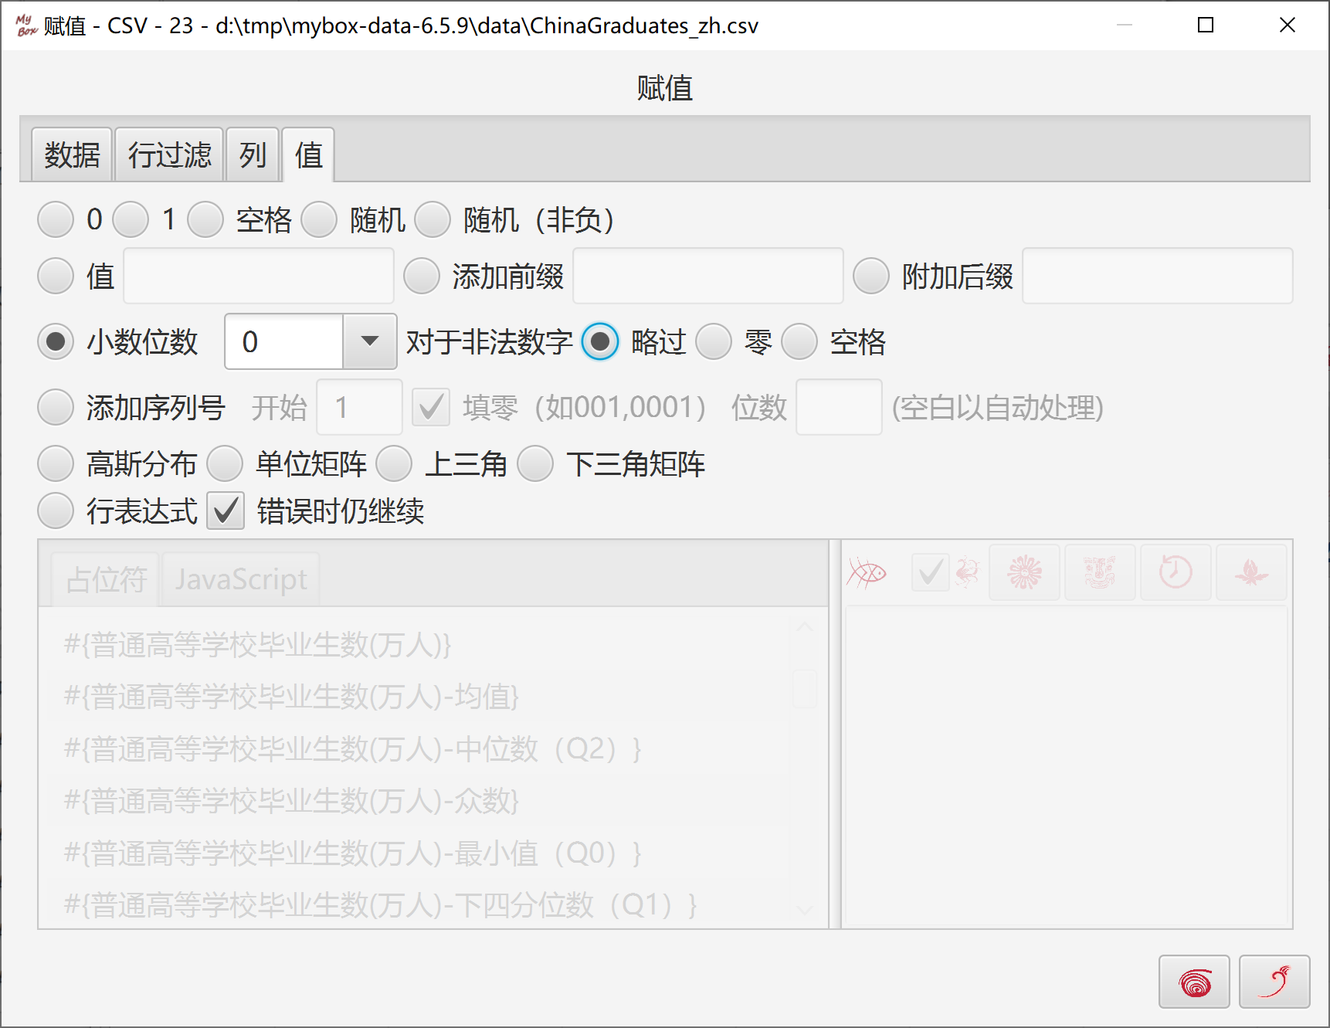
Task: Open the history clock icon button
Action: [1176, 572]
